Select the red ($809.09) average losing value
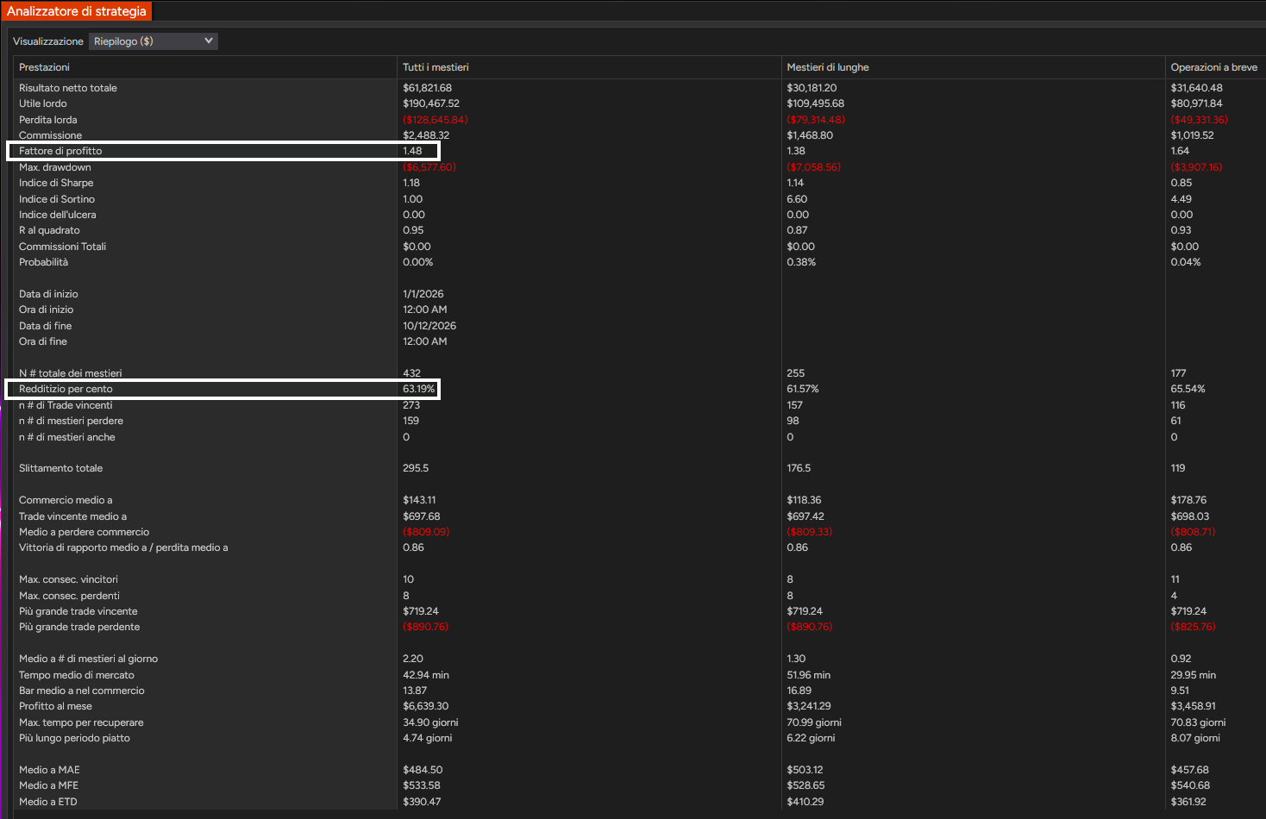Screen dimensions: 1266x819 [426, 532]
